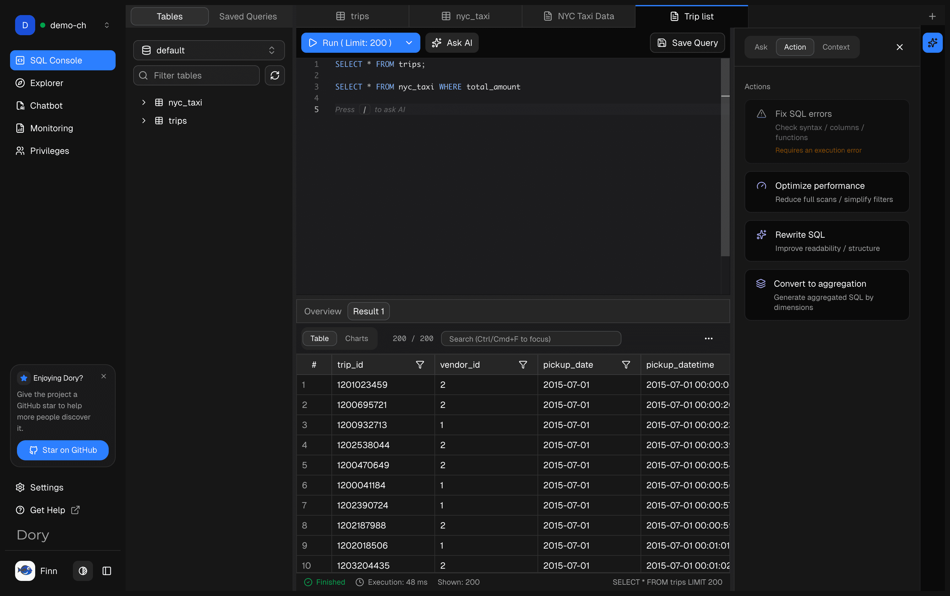
Task: Expand the trips table node
Action: (144, 121)
